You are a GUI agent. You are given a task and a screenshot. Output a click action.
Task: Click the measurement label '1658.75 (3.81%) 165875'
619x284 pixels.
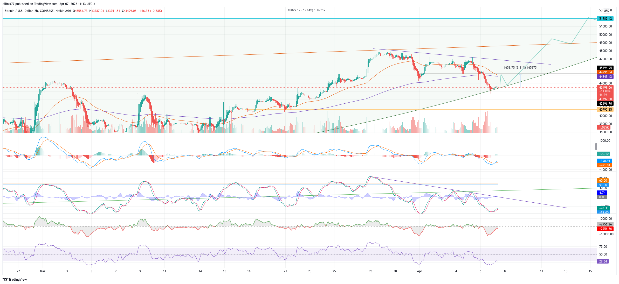(x=520, y=68)
